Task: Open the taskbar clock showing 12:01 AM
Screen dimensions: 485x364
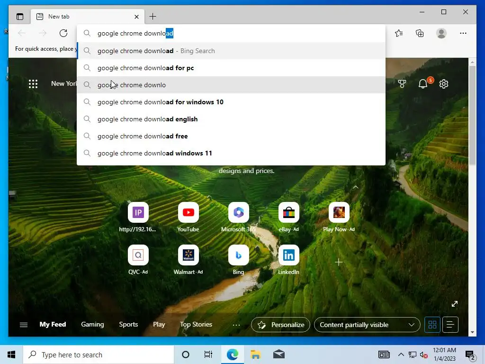Action: click(444, 355)
